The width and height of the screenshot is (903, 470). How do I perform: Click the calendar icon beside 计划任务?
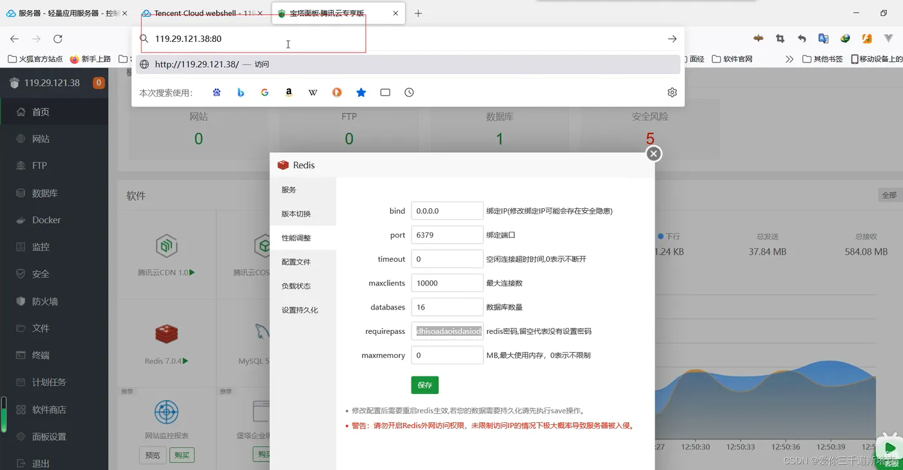(x=21, y=382)
